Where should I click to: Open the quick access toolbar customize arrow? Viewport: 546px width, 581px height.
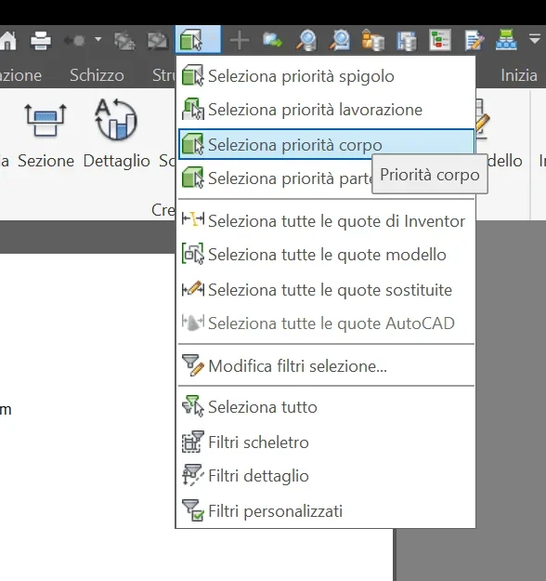point(535,38)
